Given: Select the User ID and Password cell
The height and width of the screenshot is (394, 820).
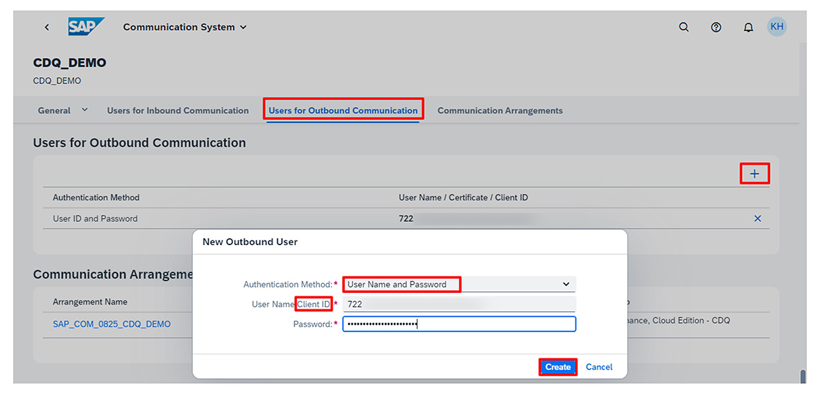Looking at the screenshot, I should 95,219.
